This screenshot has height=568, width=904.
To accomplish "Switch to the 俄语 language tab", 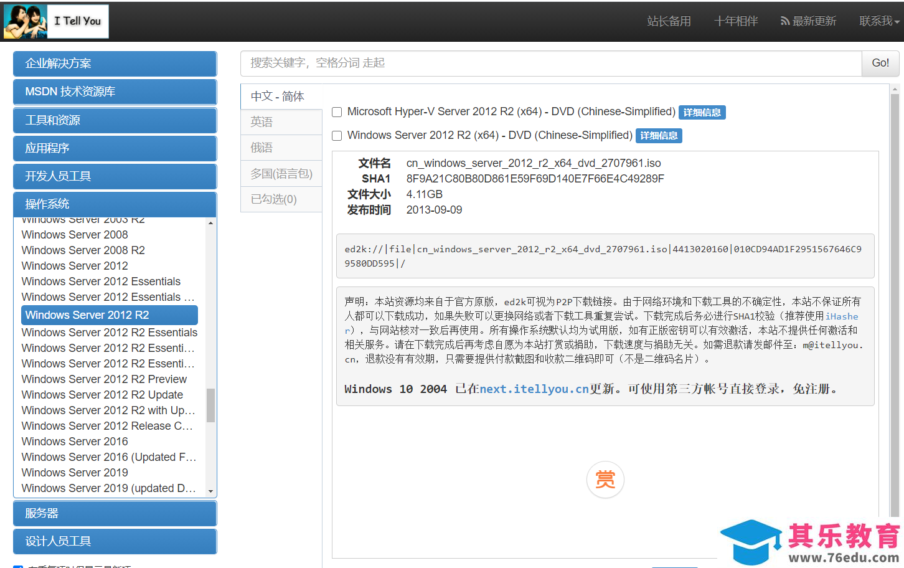I will tap(281, 148).
